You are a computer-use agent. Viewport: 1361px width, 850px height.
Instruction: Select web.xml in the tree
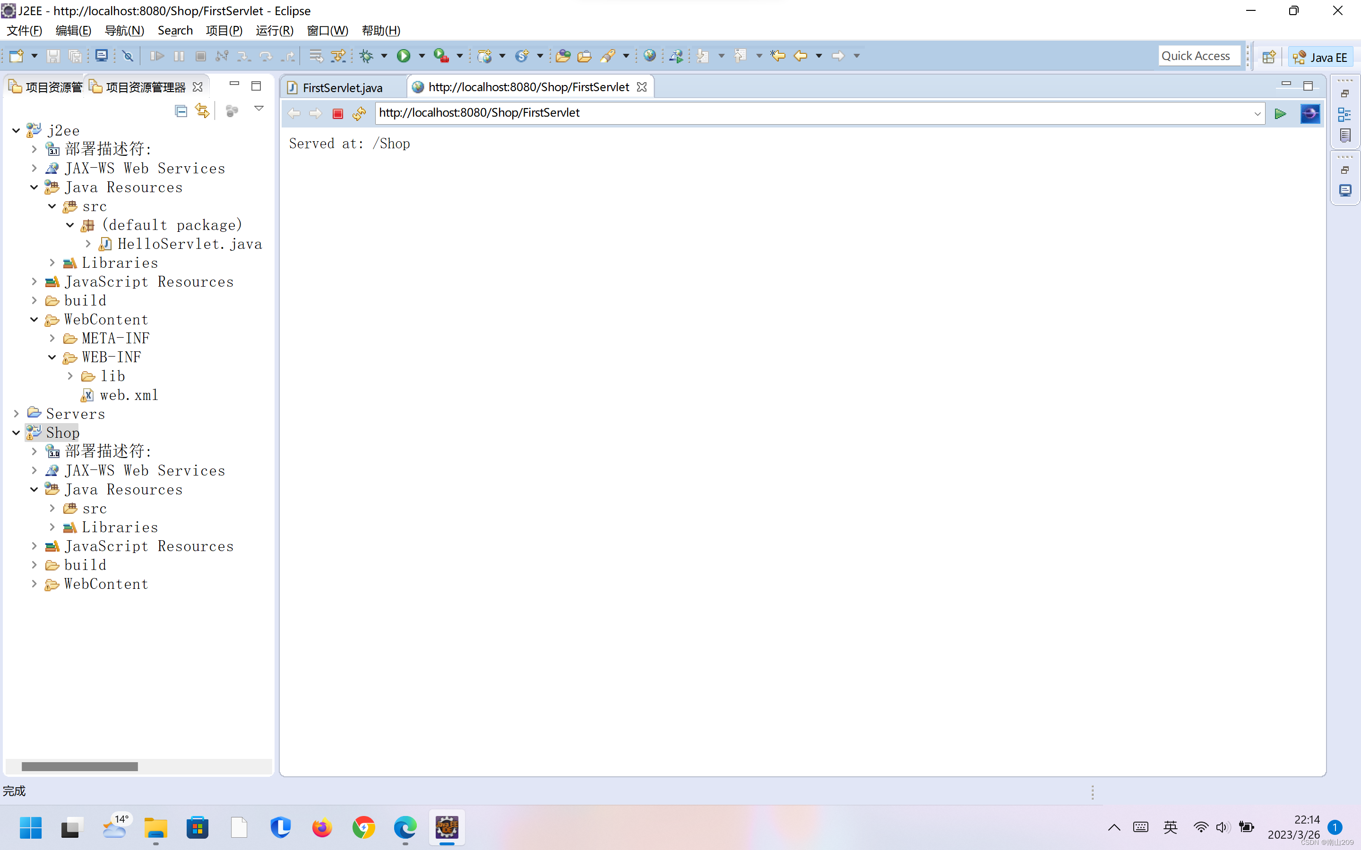tap(129, 395)
